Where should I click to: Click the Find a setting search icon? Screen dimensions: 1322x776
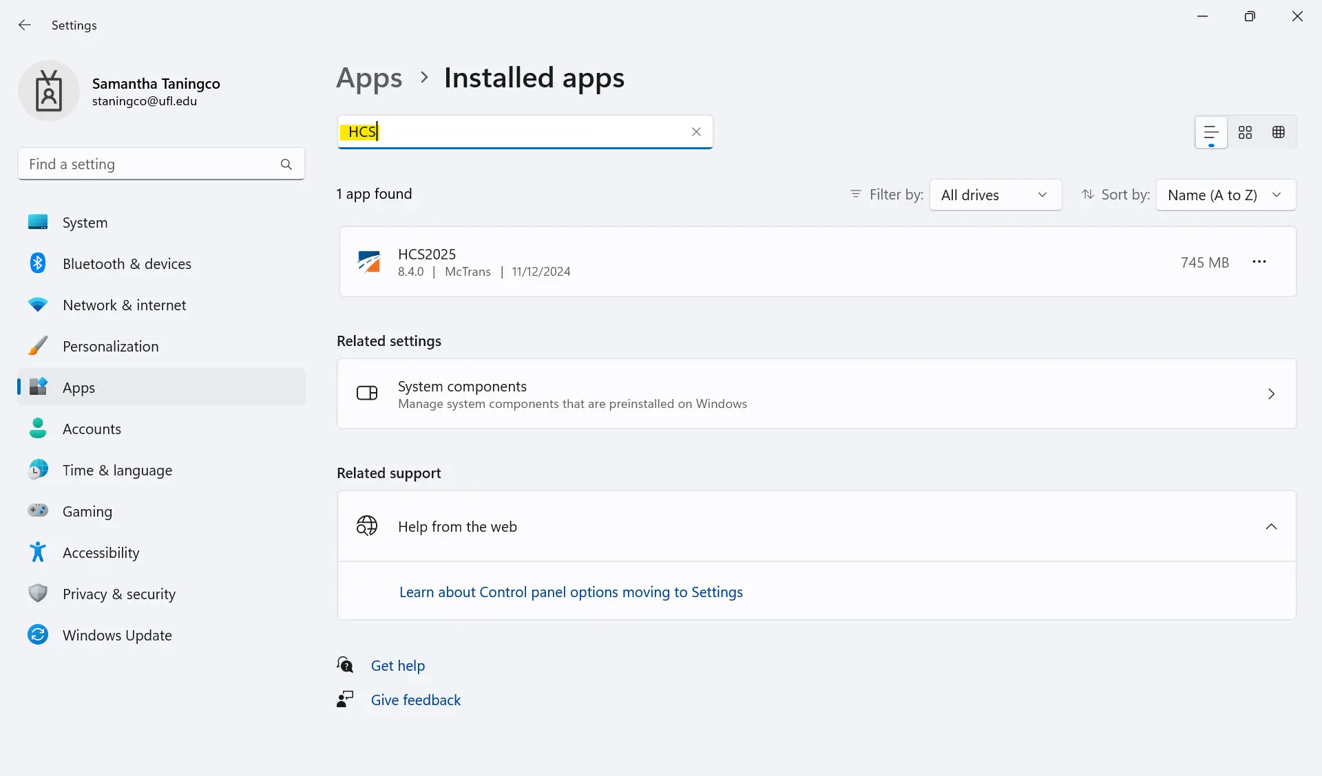(286, 164)
